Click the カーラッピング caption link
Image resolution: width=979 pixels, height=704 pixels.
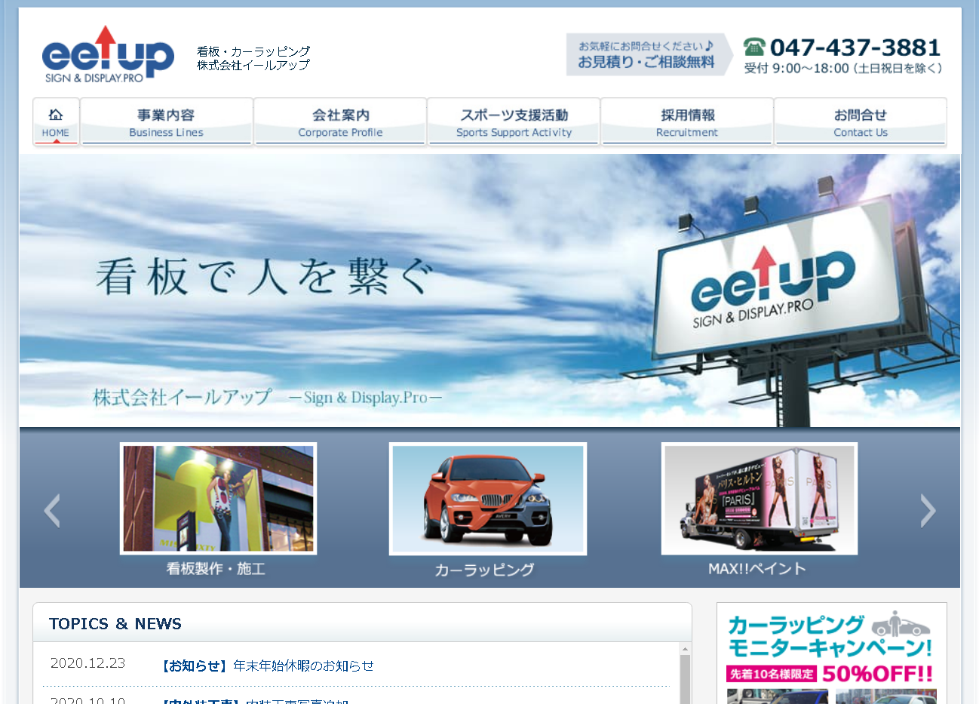(x=484, y=570)
